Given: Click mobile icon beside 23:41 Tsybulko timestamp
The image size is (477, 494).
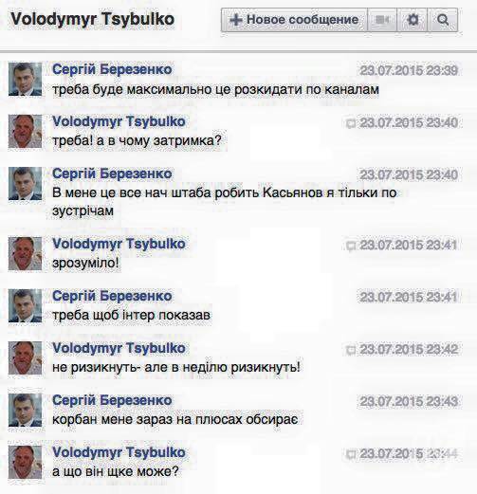Looking at the screenshot, I should pyautogui.click(x=351, y=246).
